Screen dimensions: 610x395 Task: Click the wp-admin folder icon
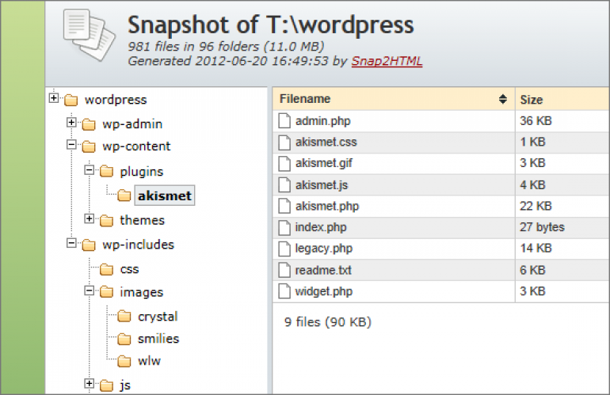[x=89, y=124]
